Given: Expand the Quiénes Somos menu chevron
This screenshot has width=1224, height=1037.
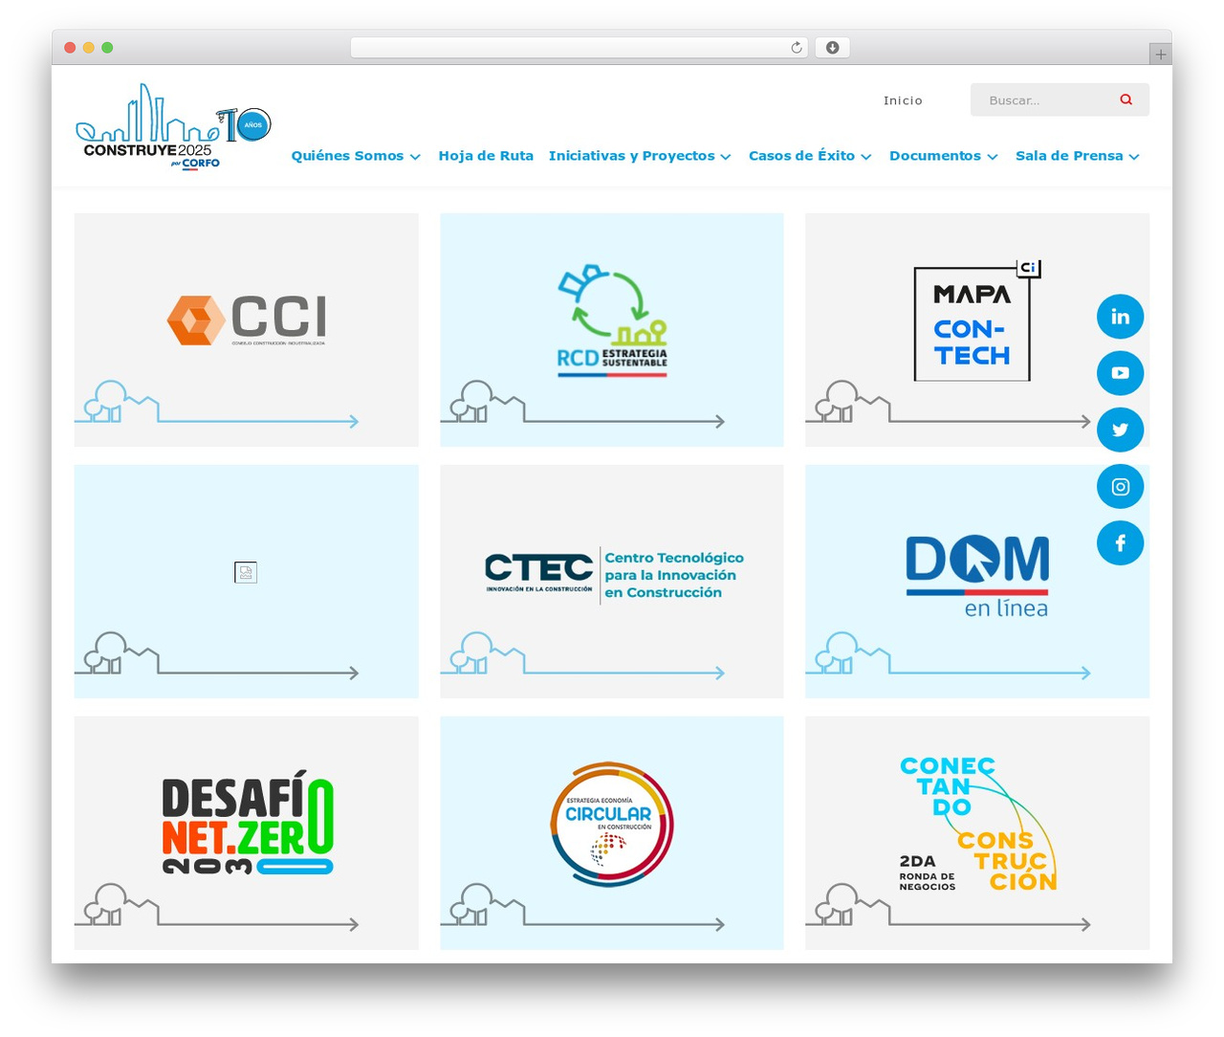Looking at the screenshot, I should click(415, 157).
